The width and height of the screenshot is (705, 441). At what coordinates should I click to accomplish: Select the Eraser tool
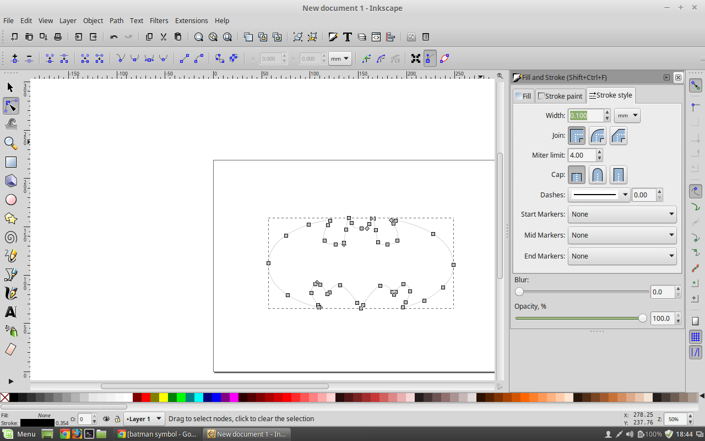click(10, 349)
